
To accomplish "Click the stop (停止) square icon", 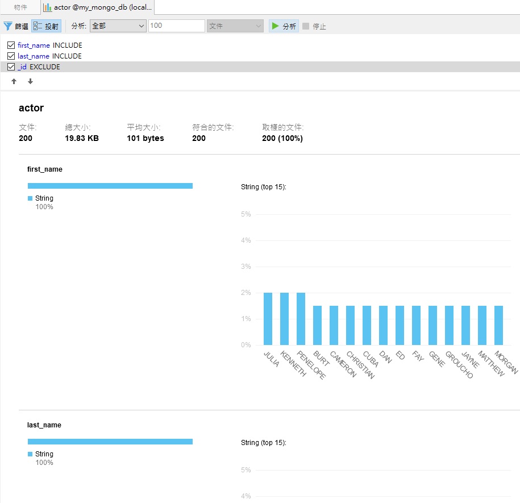I will 306,26.
